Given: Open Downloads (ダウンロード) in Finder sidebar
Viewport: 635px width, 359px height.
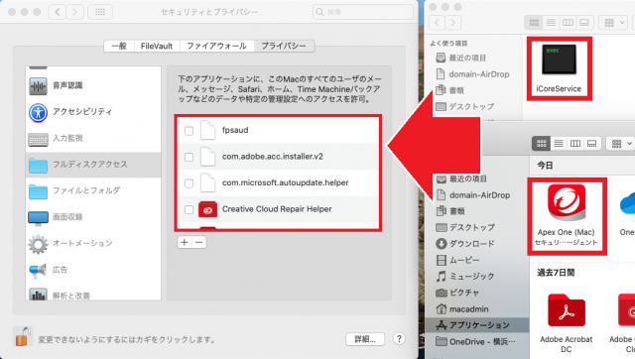Looking at the screenshot, I should coord(465,244).
